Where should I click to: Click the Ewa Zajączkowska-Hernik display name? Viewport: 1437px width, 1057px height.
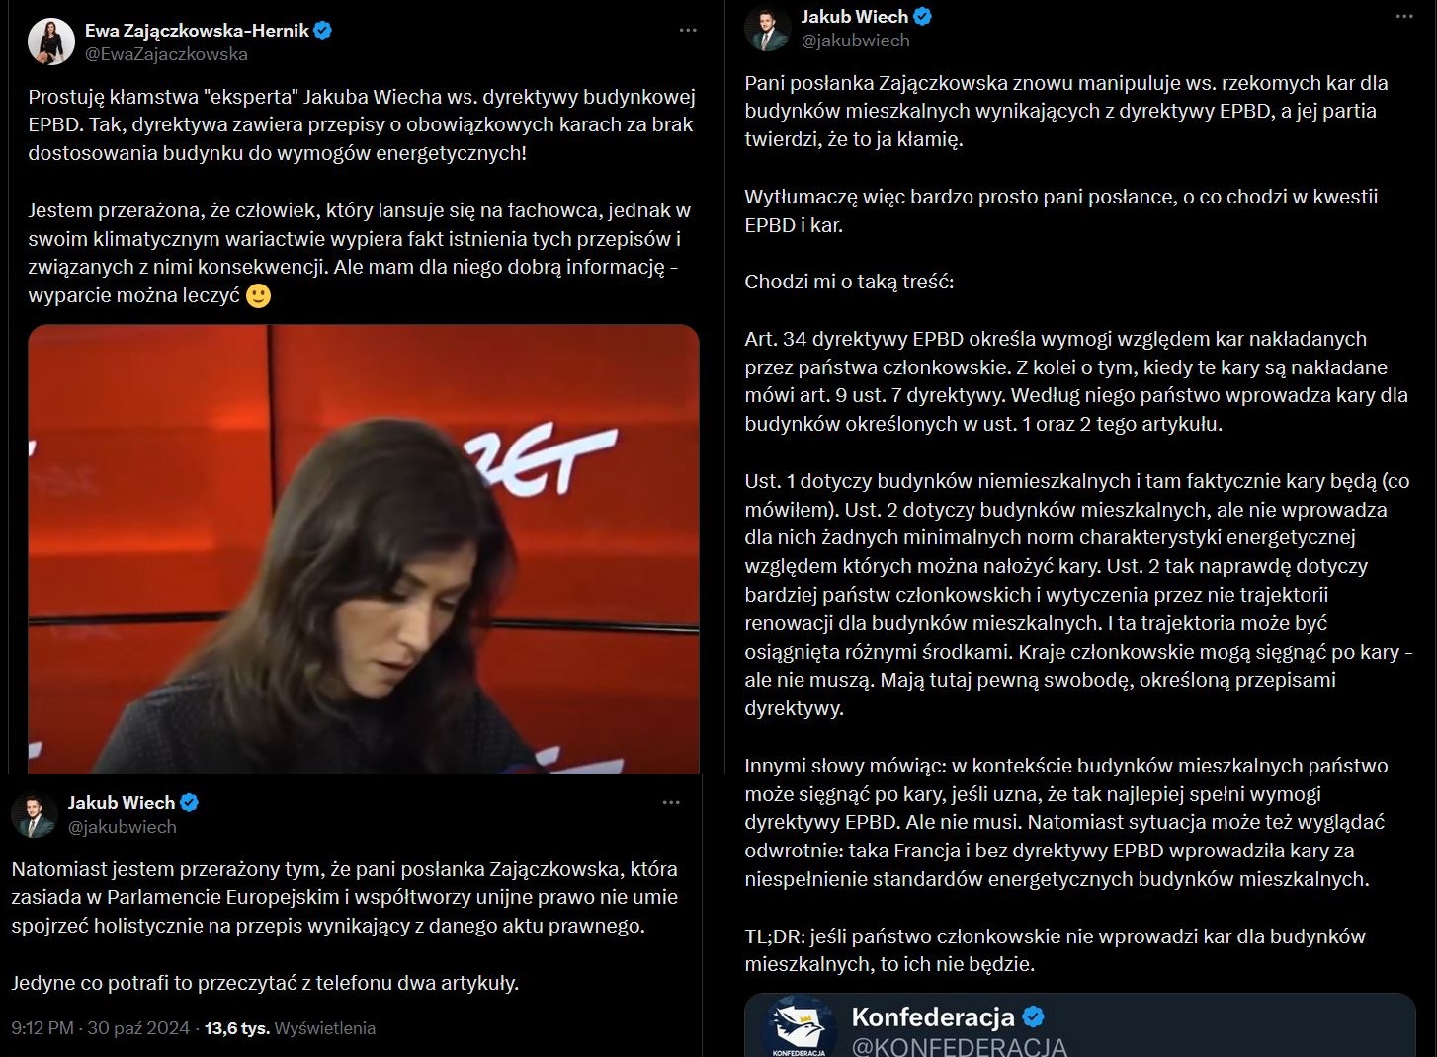pyautogui.click(x=198, y=30)
